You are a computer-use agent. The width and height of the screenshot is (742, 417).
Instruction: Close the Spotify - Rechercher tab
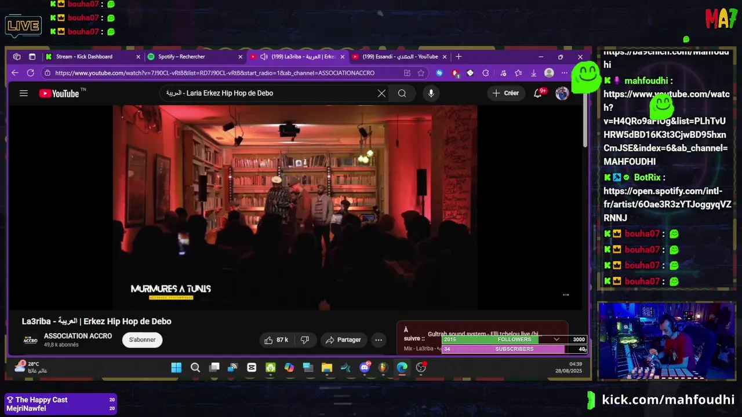(x=240, y=57)
